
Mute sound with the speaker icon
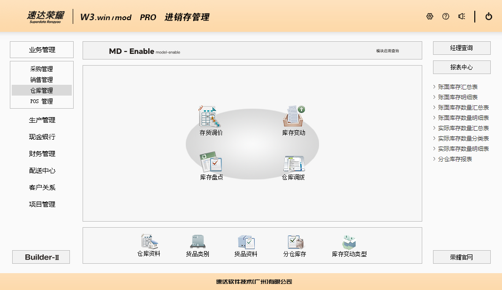(x=462, y=16)
